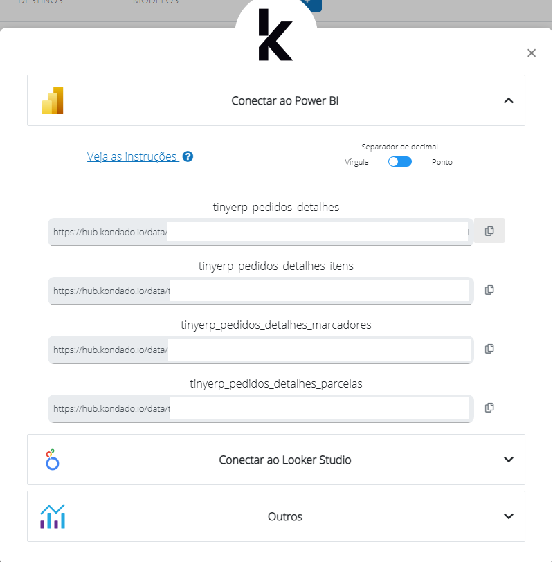
Task: Click inside the tinyerp_pedidos_detalhes URL field
Action: (x=277, y=232)
